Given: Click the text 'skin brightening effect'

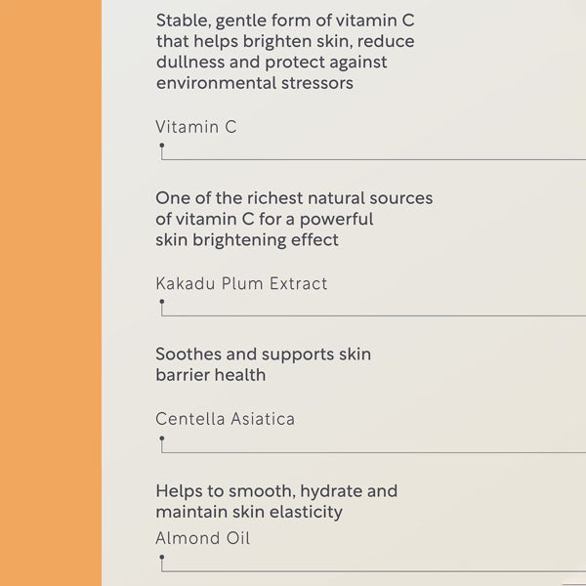Looking at the screenshot, I should tap(247, 240).
